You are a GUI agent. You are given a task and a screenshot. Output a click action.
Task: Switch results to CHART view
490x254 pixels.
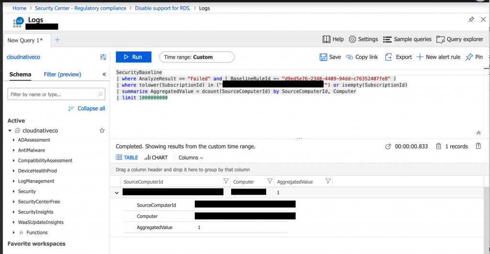pyautogui.click(x=156, y=157)
